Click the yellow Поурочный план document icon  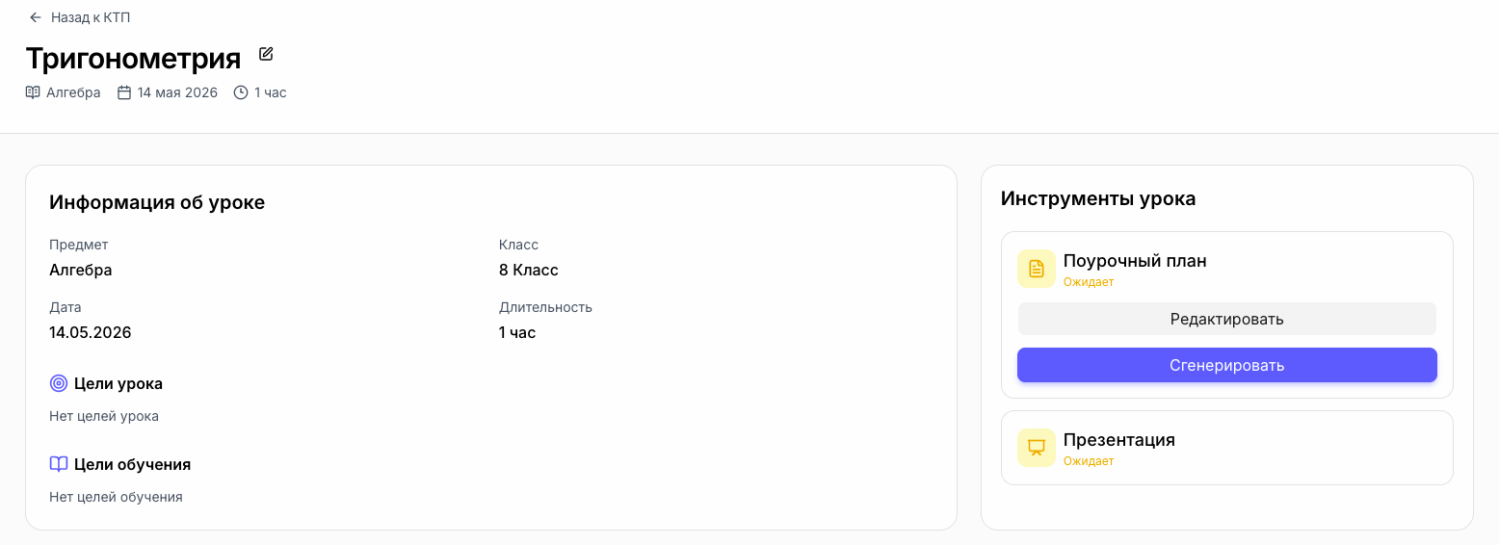point(1037,269)
